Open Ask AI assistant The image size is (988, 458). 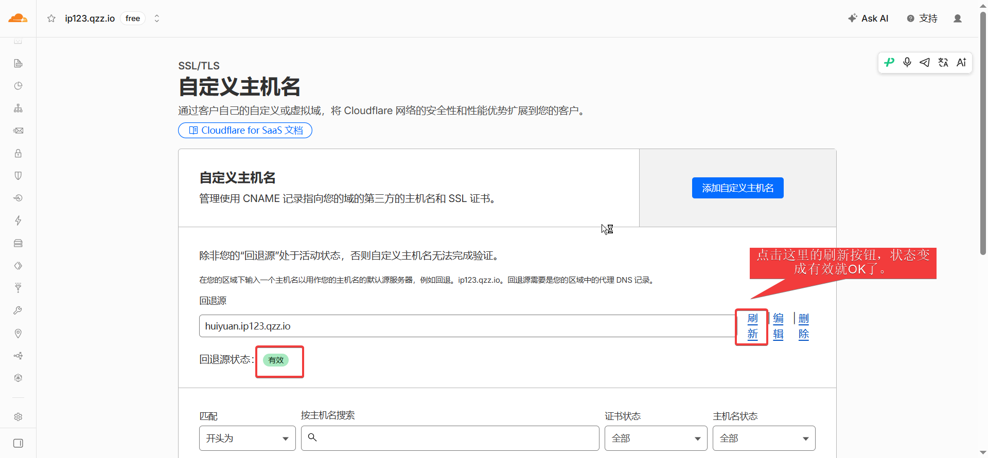pos(868,19)
